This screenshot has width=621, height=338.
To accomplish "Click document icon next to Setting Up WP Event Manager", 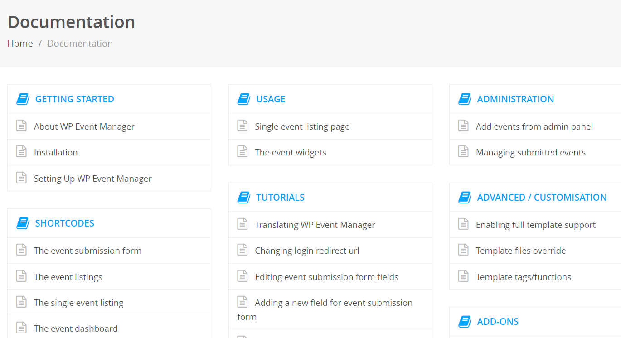I will (x=21, y=178).
